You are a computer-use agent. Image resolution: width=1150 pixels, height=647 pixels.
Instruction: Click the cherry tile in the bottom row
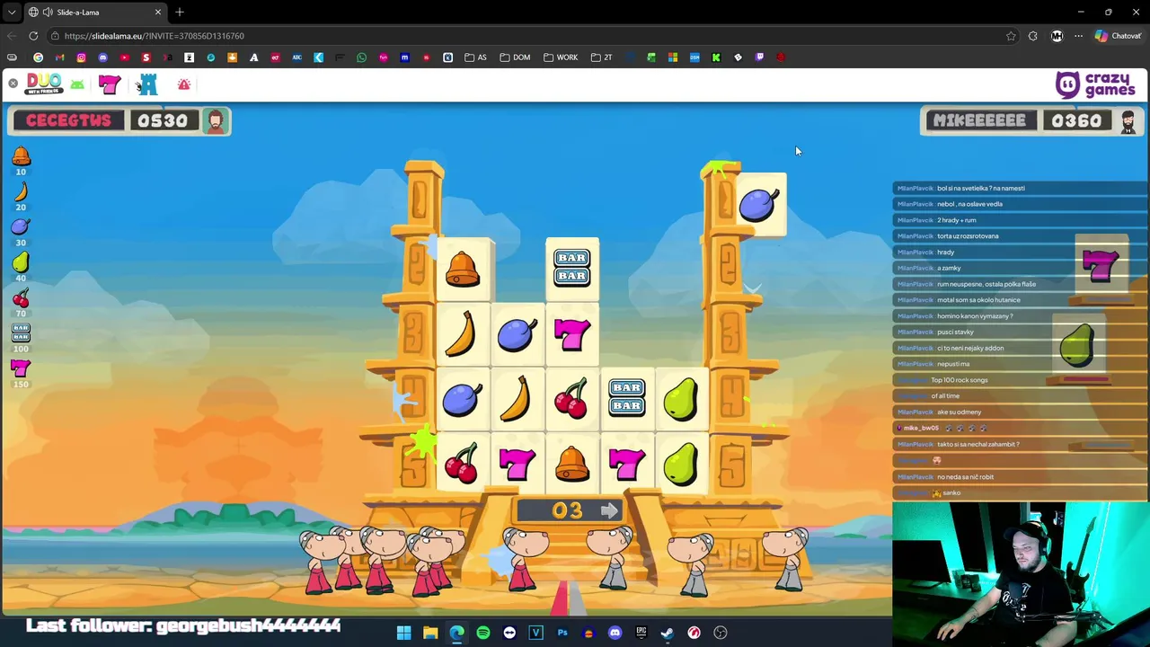click(x=462, y=464)
